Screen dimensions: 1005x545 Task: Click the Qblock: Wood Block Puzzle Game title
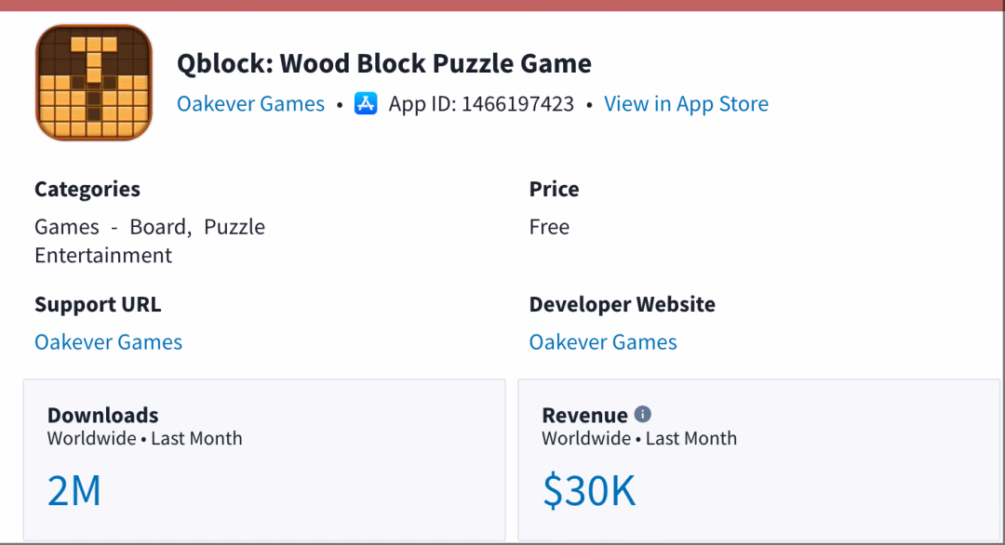384,62
